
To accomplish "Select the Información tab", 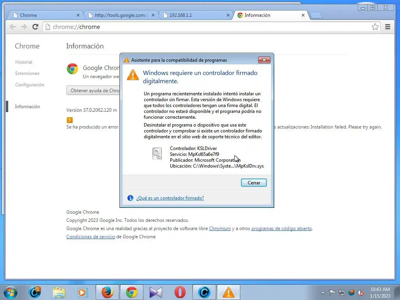I will pyautogui.click(x=270, y=15).
